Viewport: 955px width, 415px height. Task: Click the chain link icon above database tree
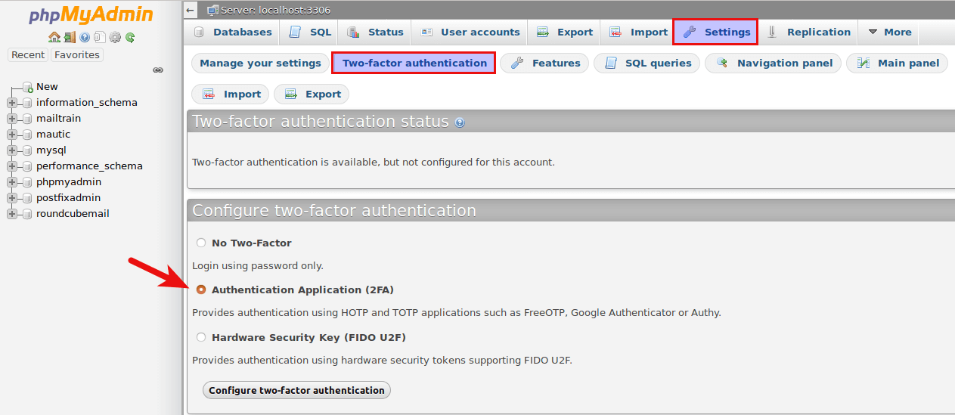tap(158, 70)
